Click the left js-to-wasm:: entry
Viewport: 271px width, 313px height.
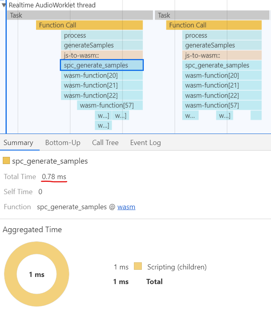102,55
